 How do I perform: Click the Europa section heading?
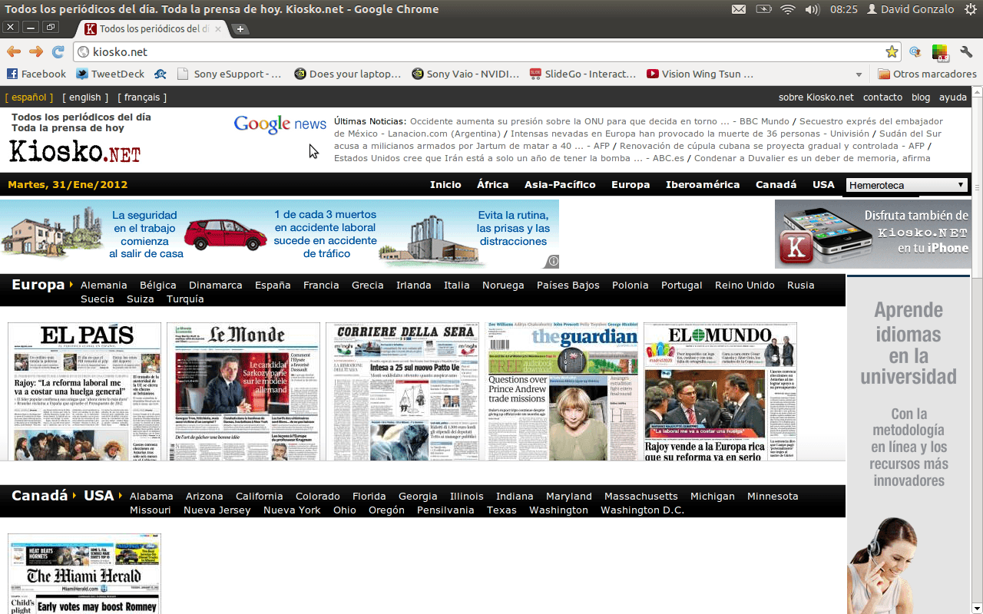coord(38,285)
